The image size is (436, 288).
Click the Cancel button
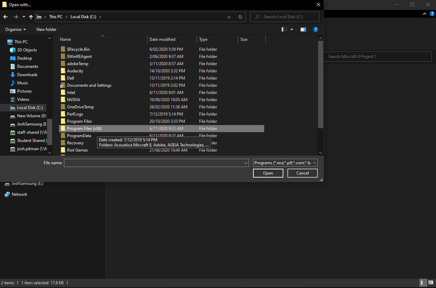pos(303,173)
